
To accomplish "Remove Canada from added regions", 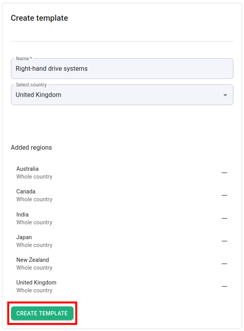I will 224,195.
